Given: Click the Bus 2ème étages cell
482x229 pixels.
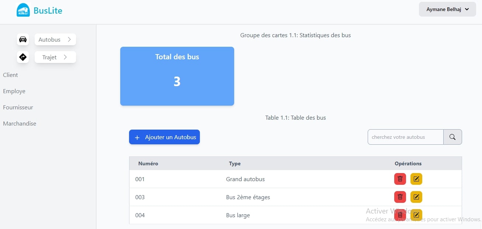Looking at the screenshot, I should (248, 197).
